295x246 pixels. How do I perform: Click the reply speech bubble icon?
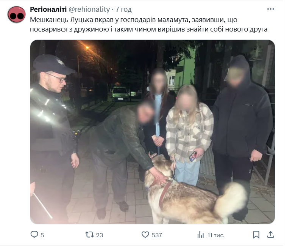tap(34, 235)
